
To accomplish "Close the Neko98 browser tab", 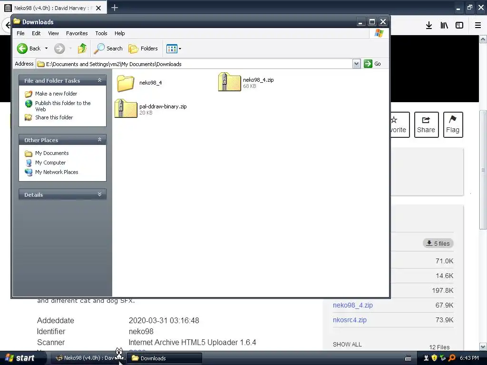I will click(x=98, y=8).
